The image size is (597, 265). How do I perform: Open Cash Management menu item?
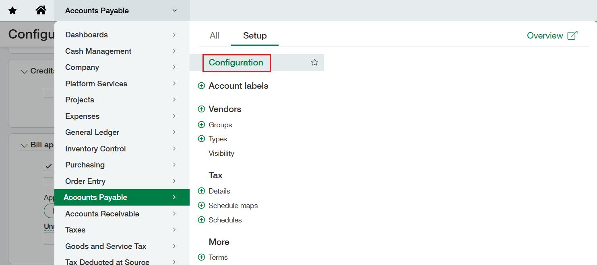(98, 51)
